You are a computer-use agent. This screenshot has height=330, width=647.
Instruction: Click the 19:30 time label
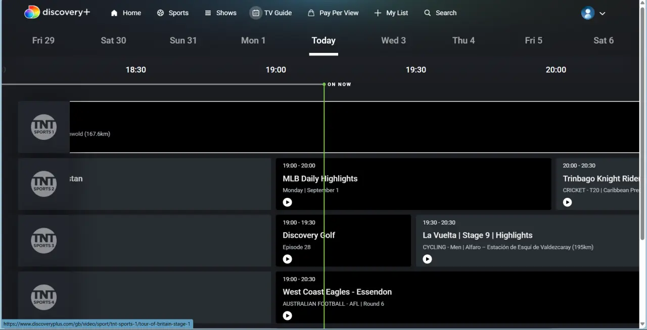click(416, 70)
